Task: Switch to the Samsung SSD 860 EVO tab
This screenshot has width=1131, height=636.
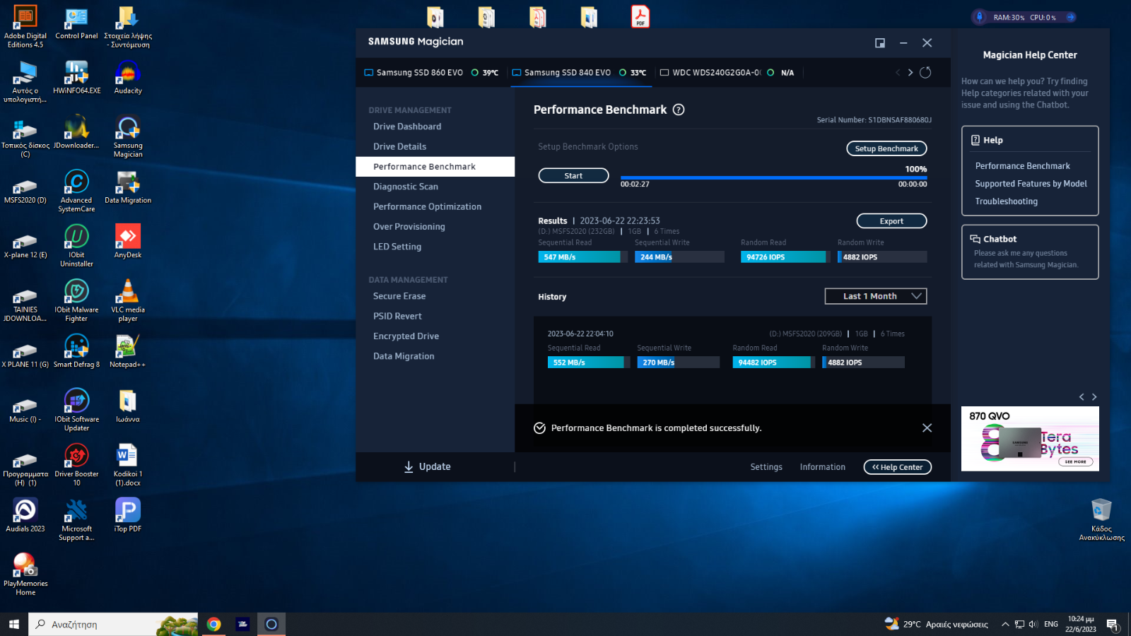Action: pyautogui.click(x=430, y=72)
